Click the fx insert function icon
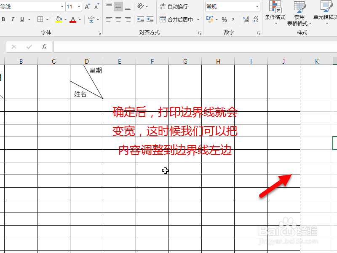Screen dimensions: 337x253 44,47
